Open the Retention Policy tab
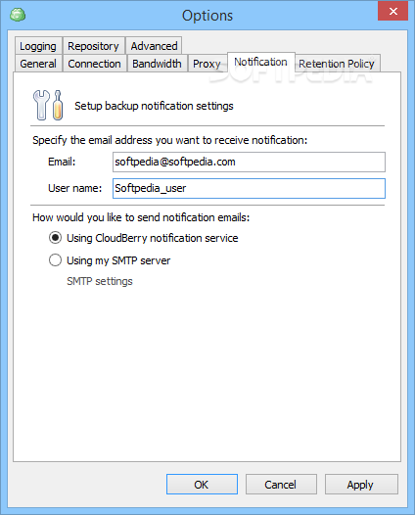This screenshot has height=515, width=415. click(x=337, y=64)
